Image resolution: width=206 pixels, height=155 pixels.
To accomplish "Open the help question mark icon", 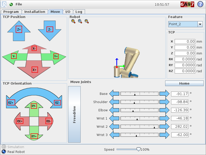I will pyautogui.click(x=200, y=4).
